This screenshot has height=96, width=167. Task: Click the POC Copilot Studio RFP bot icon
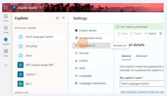click(20, 65)
